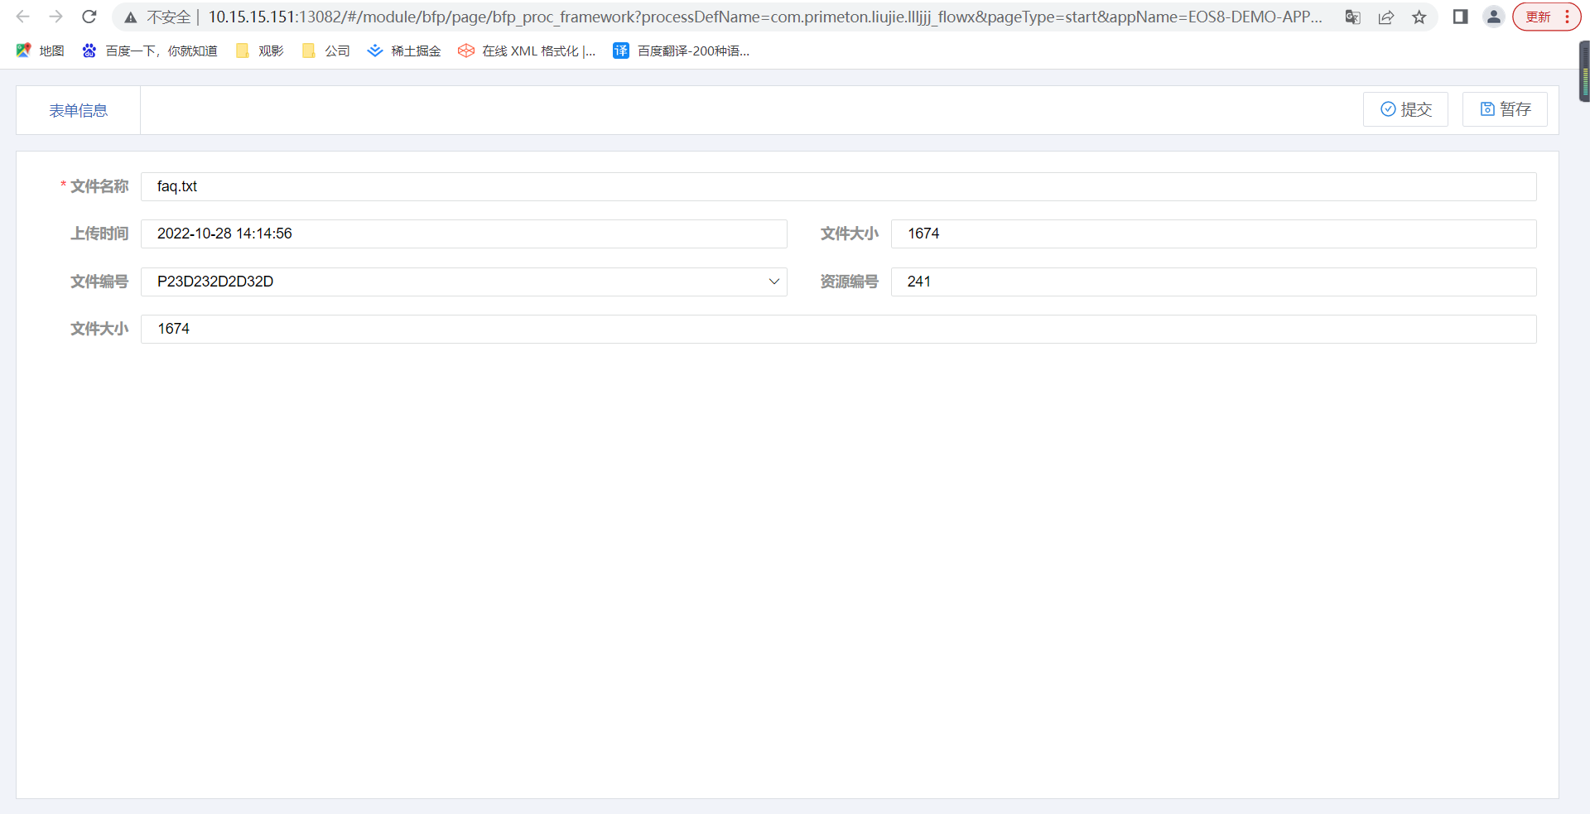
Task: Open the 公司 bookmark folder
Action: coord(325,51)
